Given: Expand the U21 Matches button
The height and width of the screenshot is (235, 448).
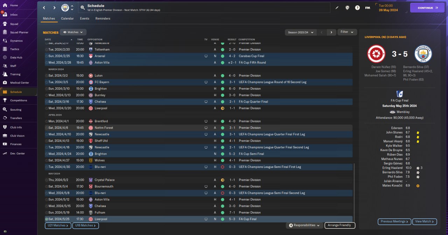Looking at the screenshot, I should [58, 226].
